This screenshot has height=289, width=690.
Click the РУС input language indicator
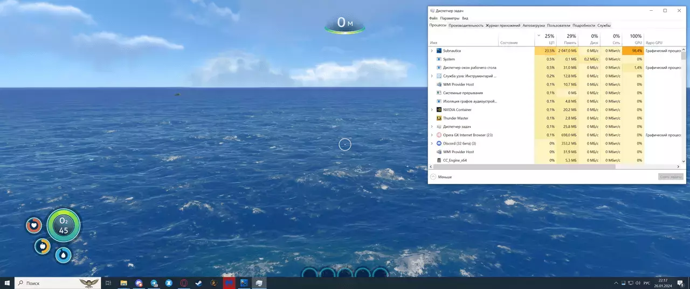coord(647,283)
